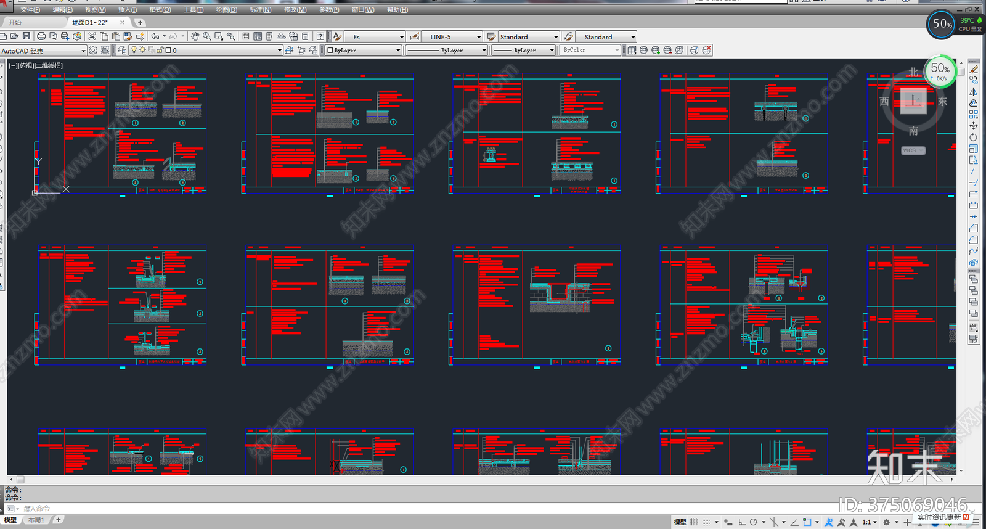Expand the AutoCAD 经典 workspace dropdown
The width and height of the screenshot is (986, 529).
coord(83,51)
